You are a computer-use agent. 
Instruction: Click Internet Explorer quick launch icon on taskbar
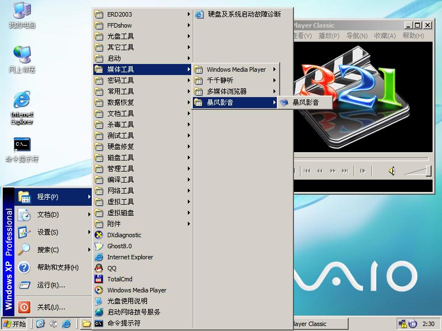pos(66,324)
